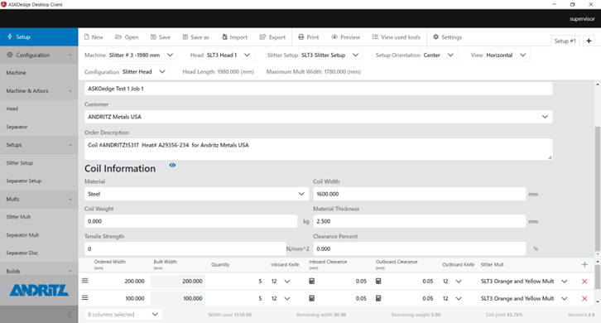
Task: Export the setup
Action: (x=272, y=37)
